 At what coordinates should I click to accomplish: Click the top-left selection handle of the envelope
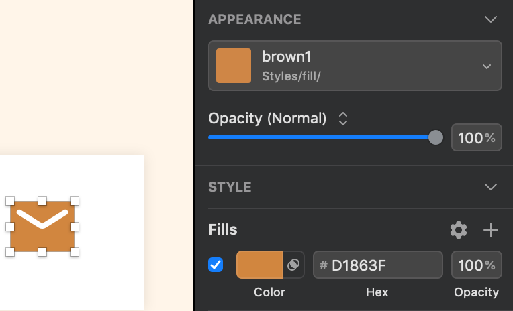coord(10,201)
